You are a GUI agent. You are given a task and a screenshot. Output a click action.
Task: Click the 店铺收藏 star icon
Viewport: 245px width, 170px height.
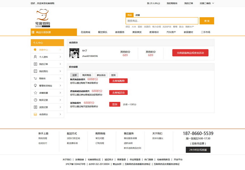click(36, 93)
